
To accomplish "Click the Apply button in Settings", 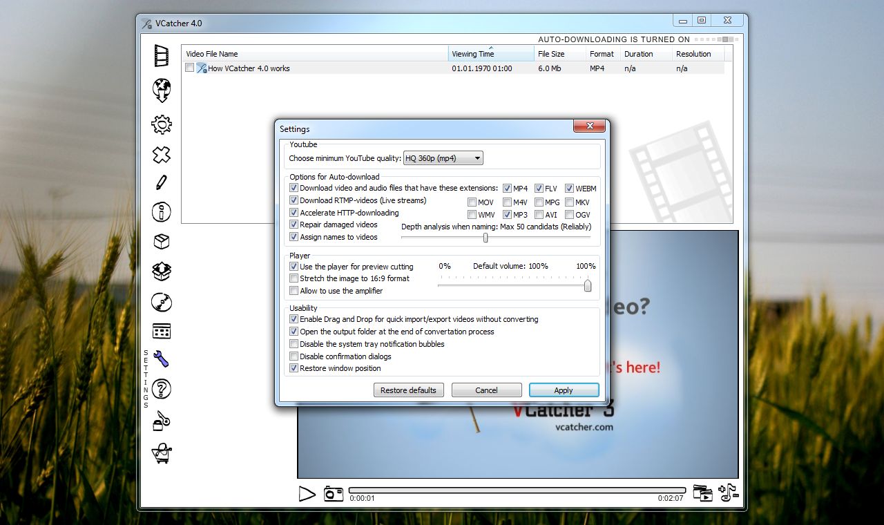I will 564,390.
